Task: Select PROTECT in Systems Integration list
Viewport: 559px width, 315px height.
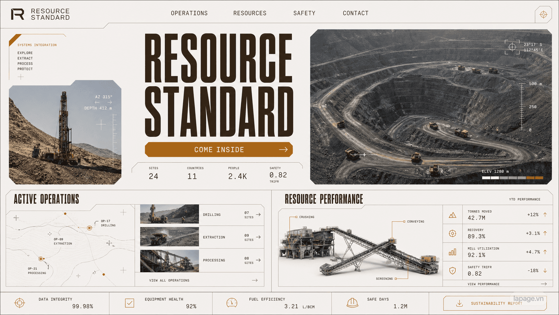Action: [25, 69]
